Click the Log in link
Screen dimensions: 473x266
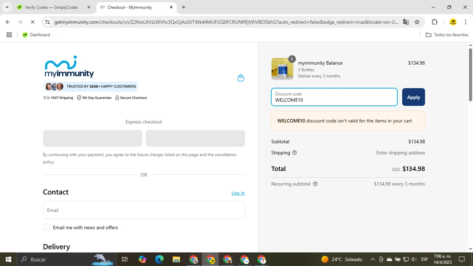(238, 193)
